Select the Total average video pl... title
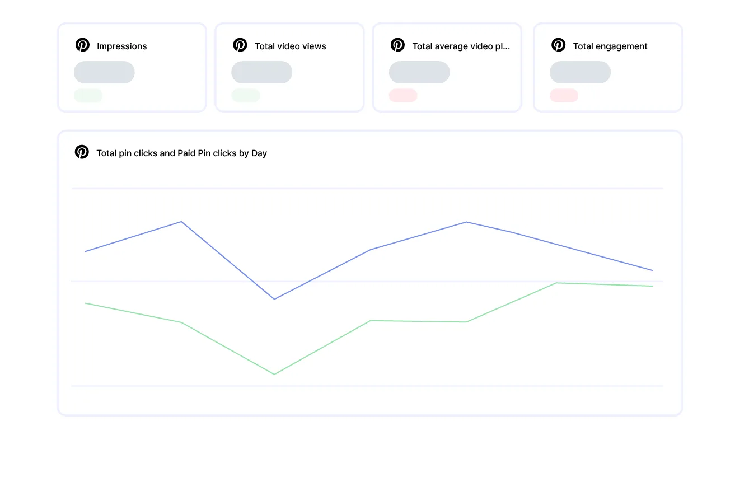 coord(461,46)
